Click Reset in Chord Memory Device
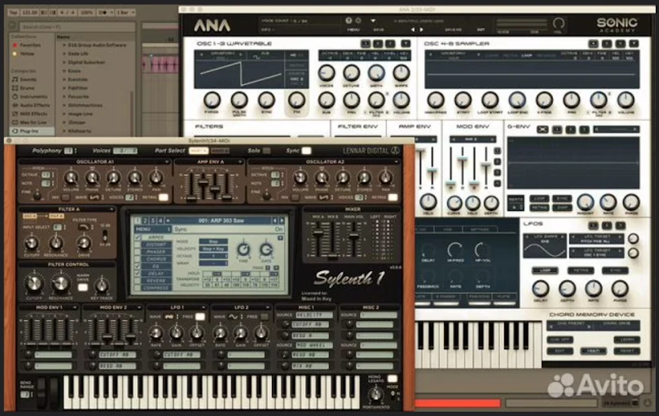This screenshot has width=659, height=416. click(626, 350)
